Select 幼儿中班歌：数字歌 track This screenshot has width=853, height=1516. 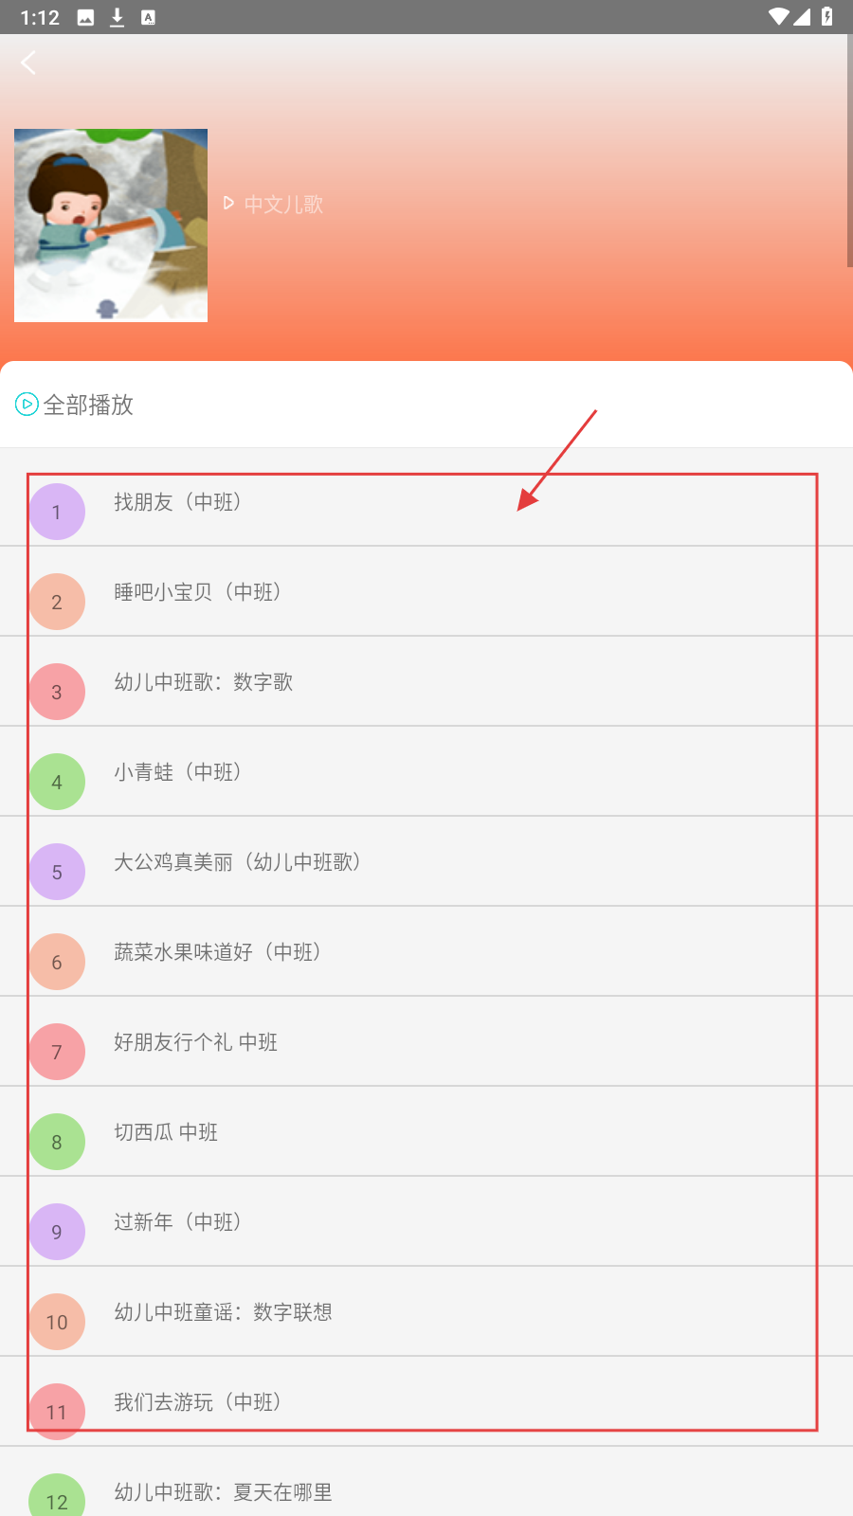204,682
